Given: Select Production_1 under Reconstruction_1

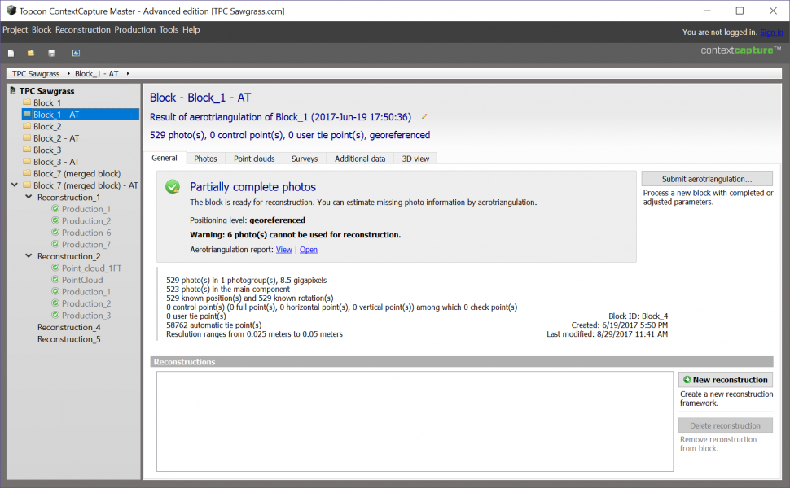Looking at the screenshot, I should pyautogui.click(x=86, y=209).
